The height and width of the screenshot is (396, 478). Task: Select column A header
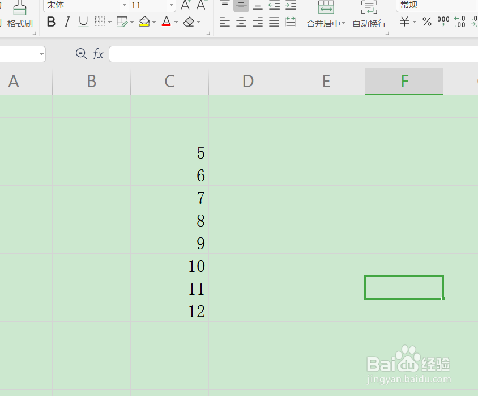(26, 82)
